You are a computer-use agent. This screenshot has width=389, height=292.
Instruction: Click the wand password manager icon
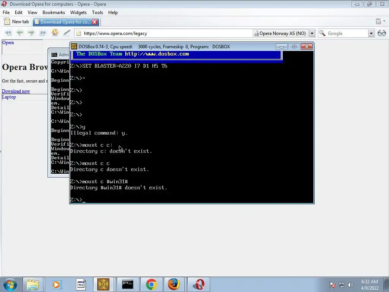click(66, 33)
